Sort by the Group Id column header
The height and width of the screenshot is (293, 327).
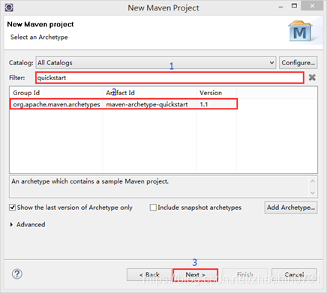(x=56, y=93)
